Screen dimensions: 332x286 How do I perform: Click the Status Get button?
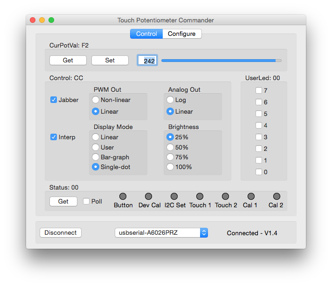click(x=63, y=201)
